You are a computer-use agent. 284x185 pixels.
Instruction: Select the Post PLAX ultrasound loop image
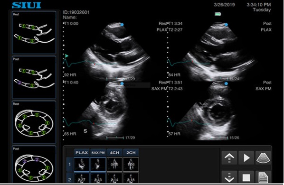coord(220,52)
